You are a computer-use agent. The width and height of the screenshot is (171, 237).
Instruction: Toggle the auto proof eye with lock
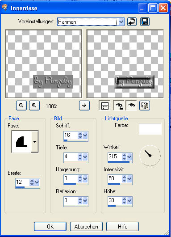click(119, 106)
